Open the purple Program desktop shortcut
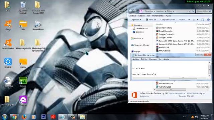 pyautogui.click(x=23, y=101)
